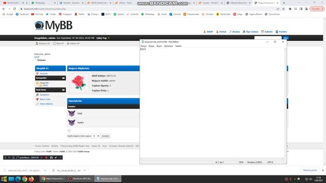Open İletişim footer link
326x183 pixels.
(55, 146)
